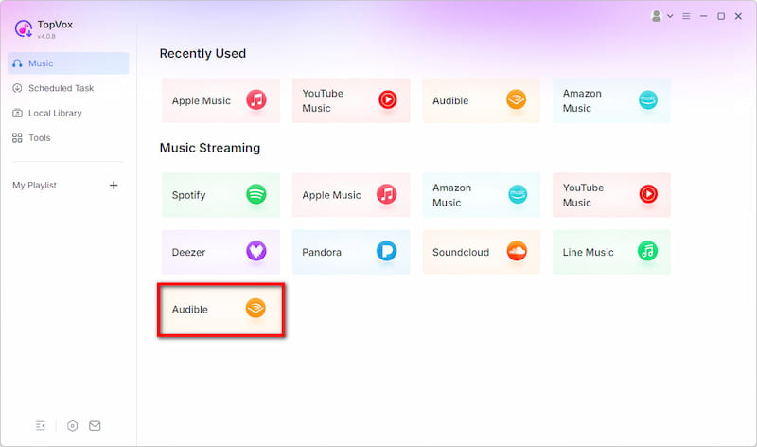Open the Deezer streaming card
The height and width of the screenshot is (447, 757).
pos(220,252)
